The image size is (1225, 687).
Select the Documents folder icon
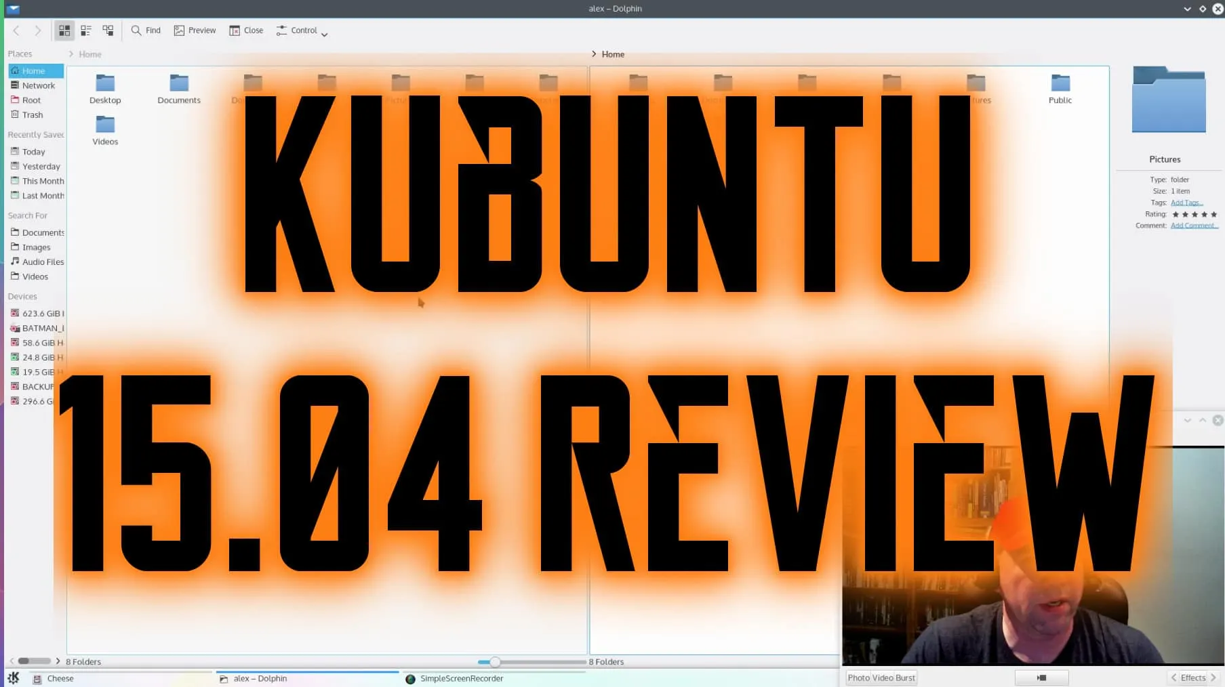[x=179, y=89]
